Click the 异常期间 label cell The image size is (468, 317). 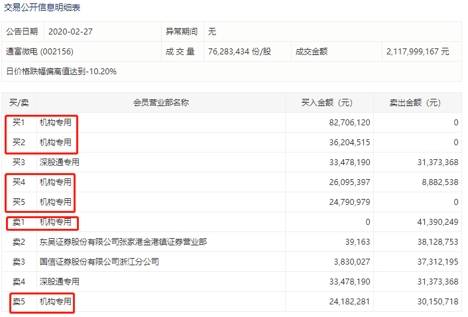tap(182, 32)
